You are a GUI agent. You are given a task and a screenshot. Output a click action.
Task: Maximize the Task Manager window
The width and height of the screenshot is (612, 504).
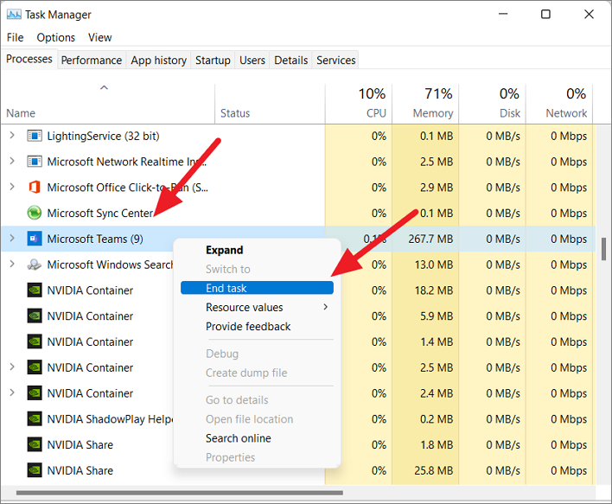tap(545, 15)
